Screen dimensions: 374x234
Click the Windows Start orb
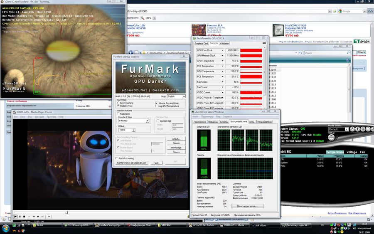point(5,228)
